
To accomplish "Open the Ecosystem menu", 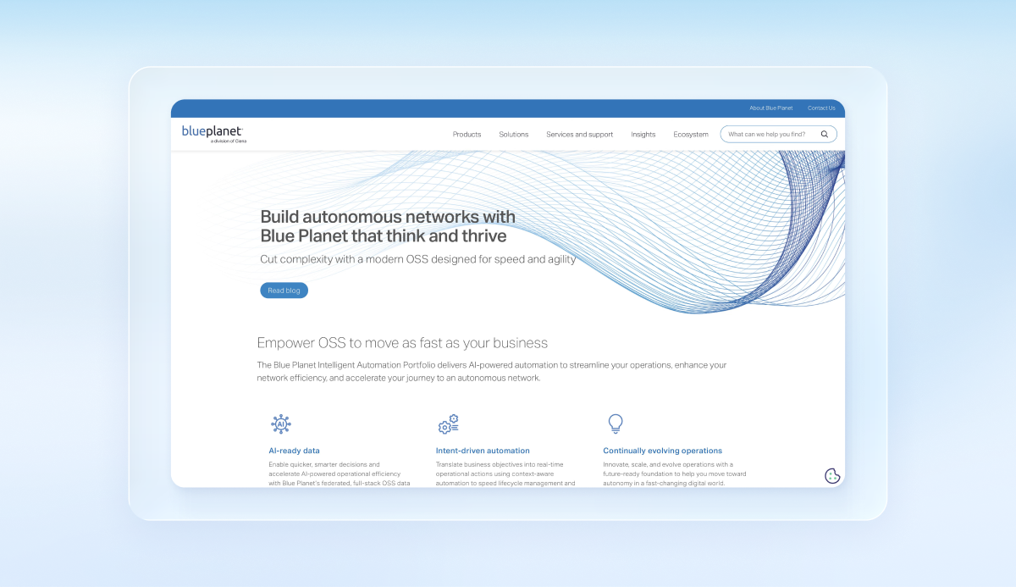I will [691, 135].
